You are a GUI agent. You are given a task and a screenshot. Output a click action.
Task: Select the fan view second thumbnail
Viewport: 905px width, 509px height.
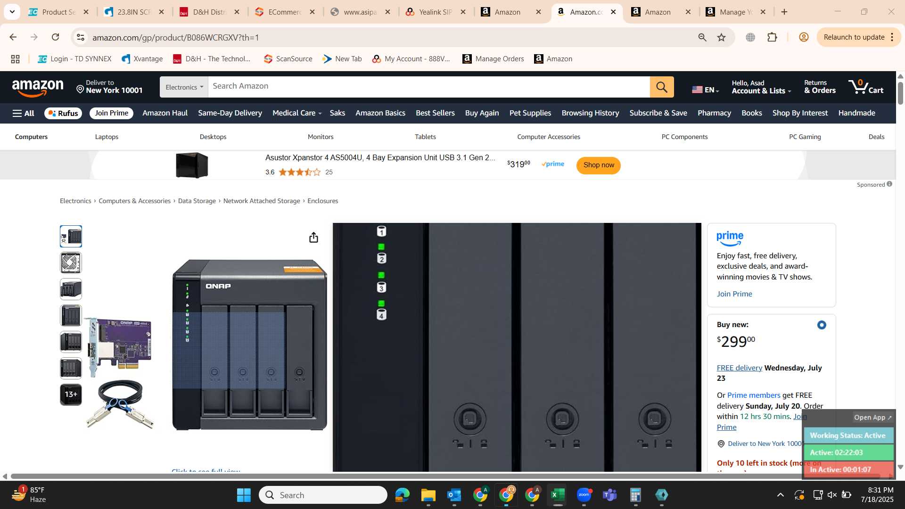pos(71,263)
